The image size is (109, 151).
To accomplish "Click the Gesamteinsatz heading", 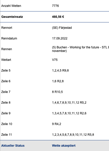I will point(12,17).
